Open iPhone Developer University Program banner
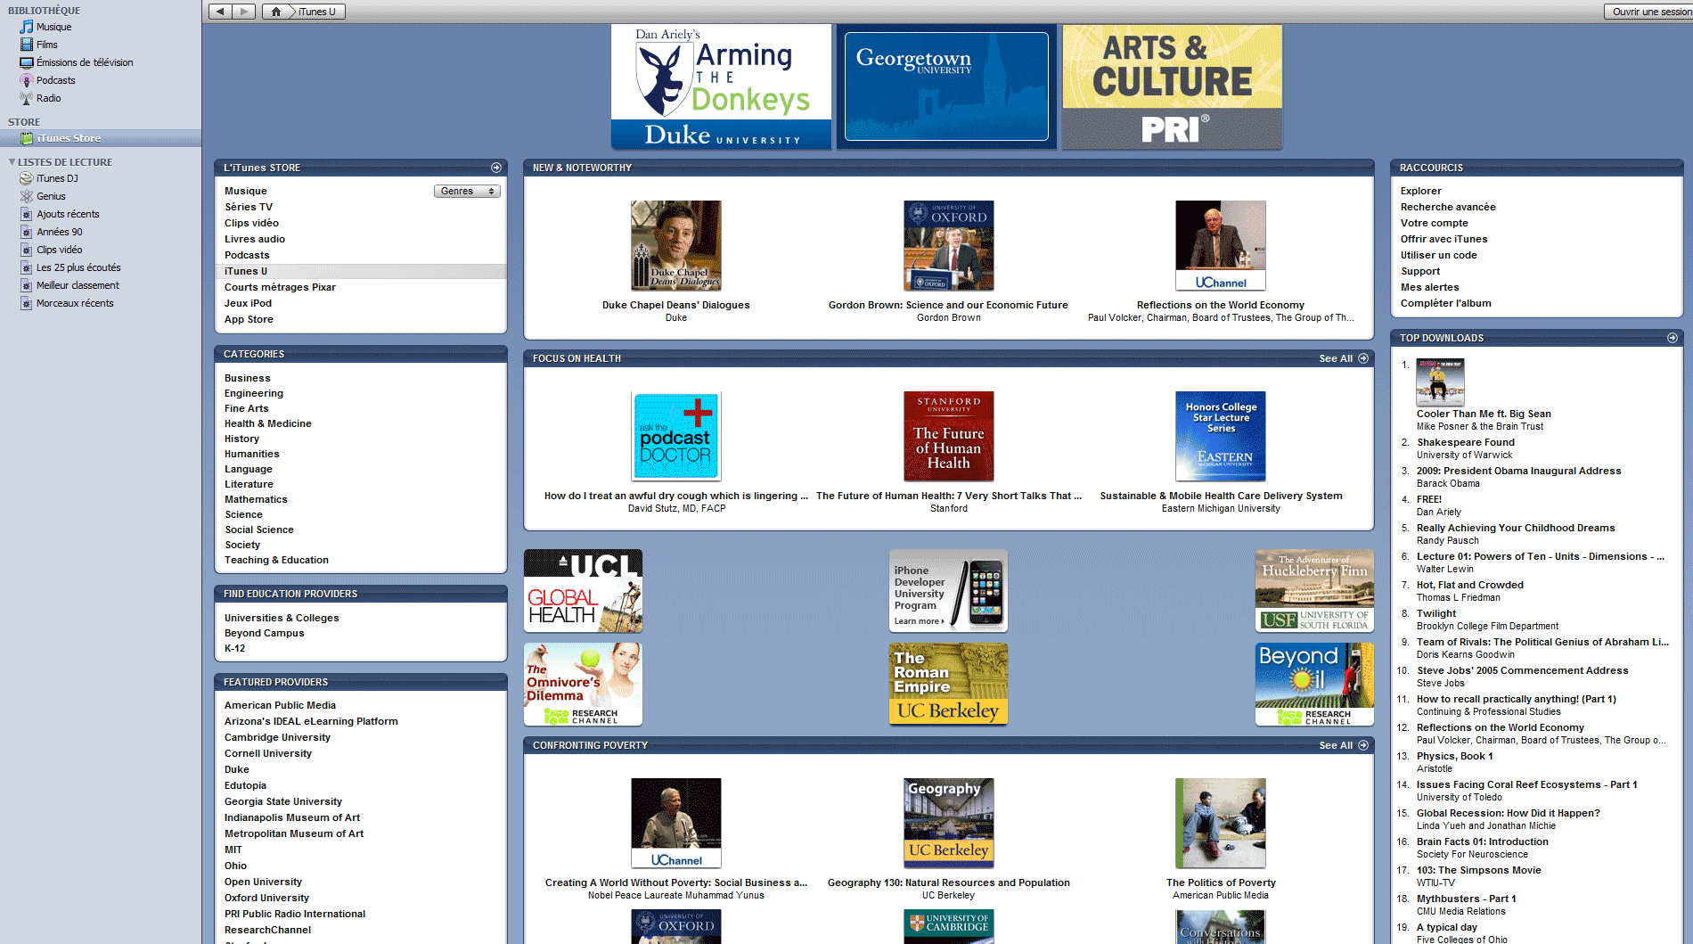Image resolution: width=1693 pixels, height=944 pixels. point(948,591)
